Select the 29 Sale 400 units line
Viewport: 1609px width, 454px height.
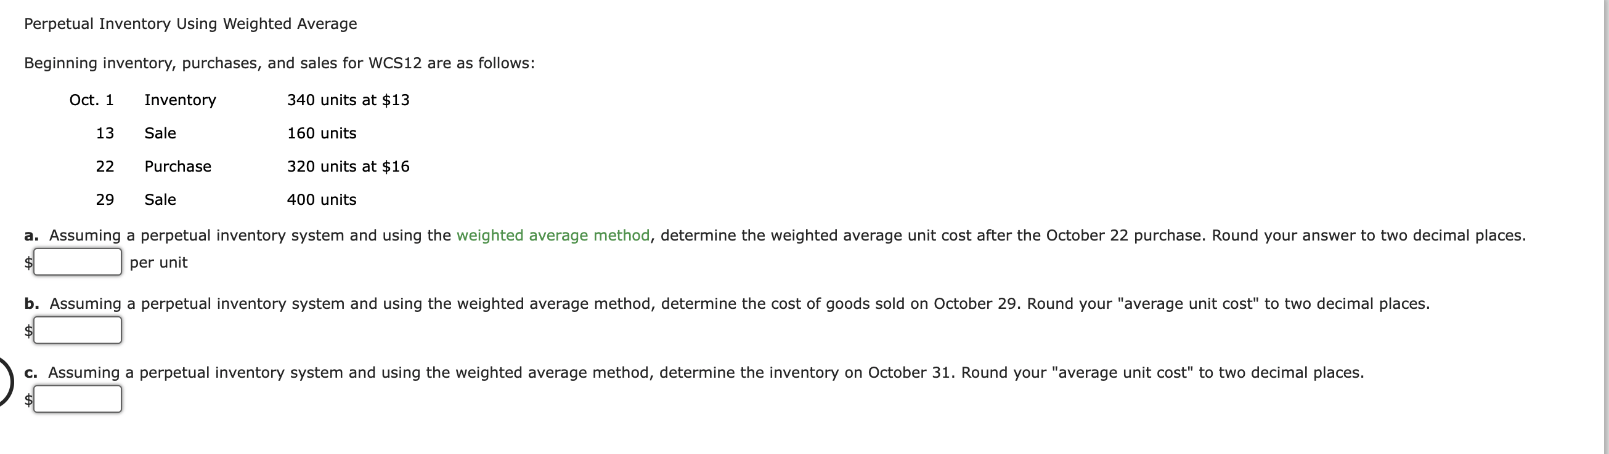tap(160, 199)
